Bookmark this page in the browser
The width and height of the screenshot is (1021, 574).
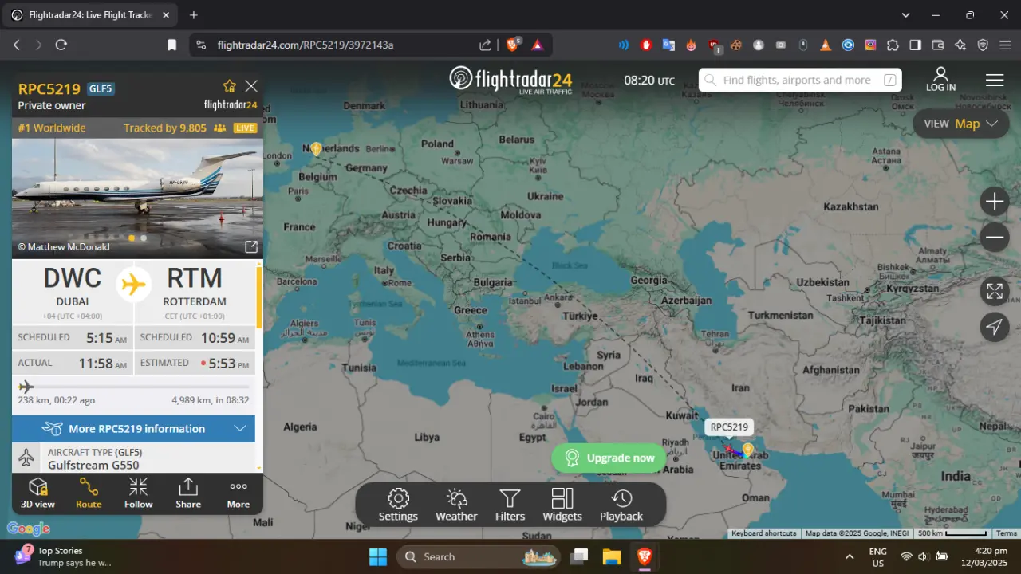coord(171,45)
